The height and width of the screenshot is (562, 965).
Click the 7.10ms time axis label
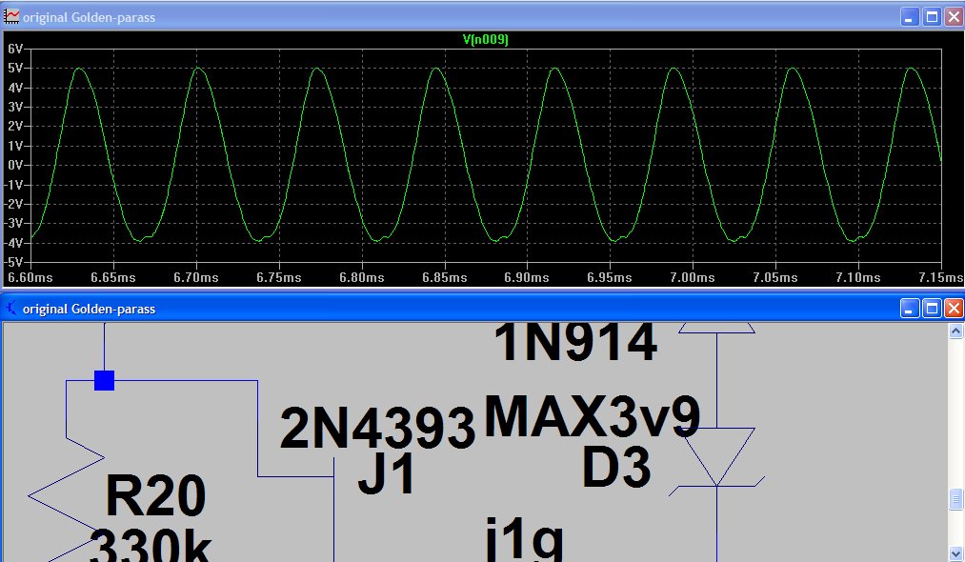click(858, 277)
